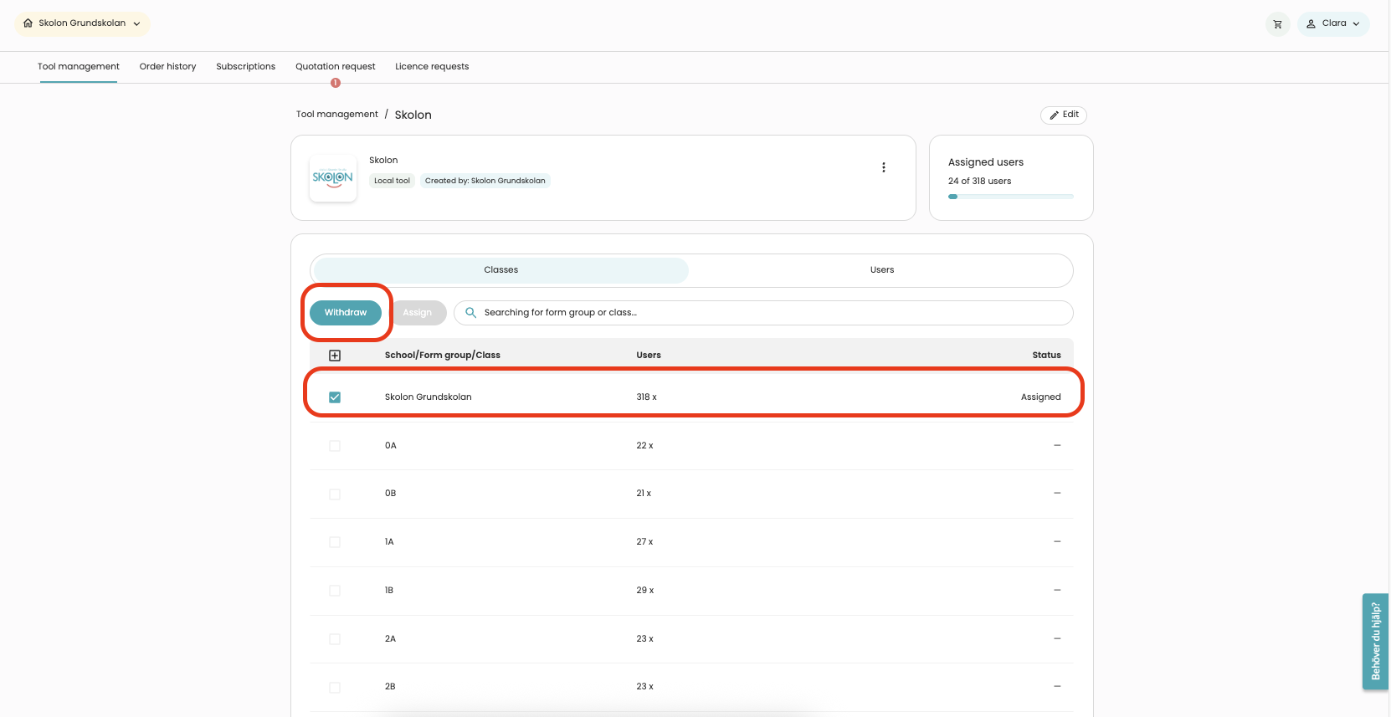Expand the Clara user menu
Screen dimensions: 1391x717
[1332, 24]
